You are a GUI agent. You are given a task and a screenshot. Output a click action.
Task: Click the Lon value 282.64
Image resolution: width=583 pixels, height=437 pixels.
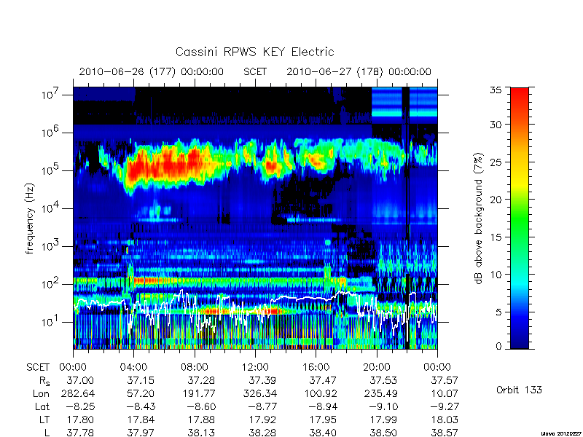[x=77, y=393]
